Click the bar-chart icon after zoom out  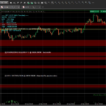coord(25,3)
